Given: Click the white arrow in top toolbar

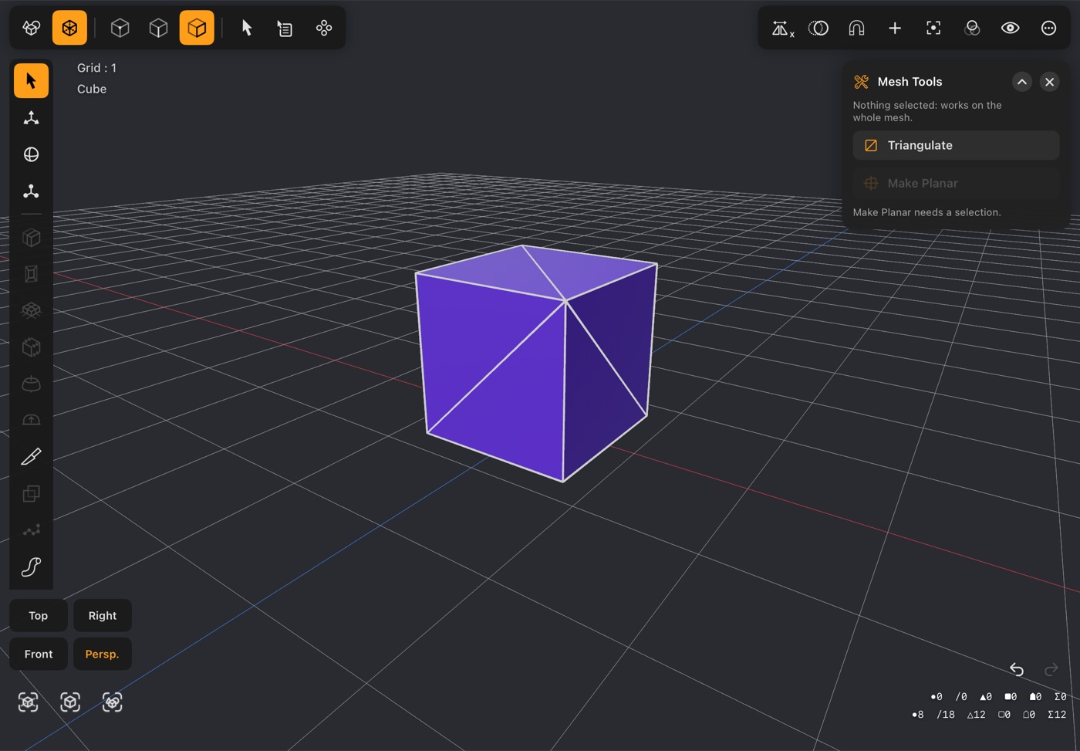Looking at the screenshot, I should 247,28.
